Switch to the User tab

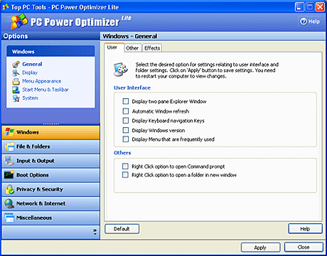coord(114,48)
